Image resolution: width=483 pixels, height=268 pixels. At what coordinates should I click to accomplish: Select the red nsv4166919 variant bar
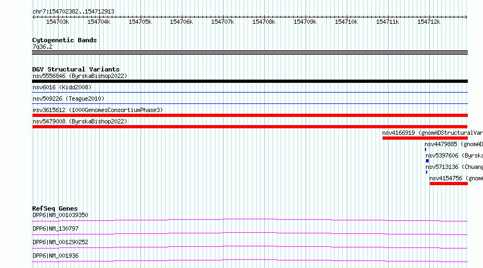(425, 138)
